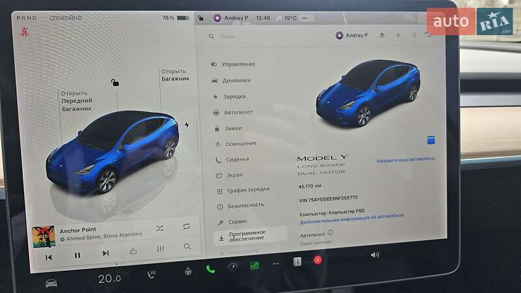The height and width of the screenshot is (293, 521).
Task: Open the Зарядка settings menu item
Action: [234, 96]
